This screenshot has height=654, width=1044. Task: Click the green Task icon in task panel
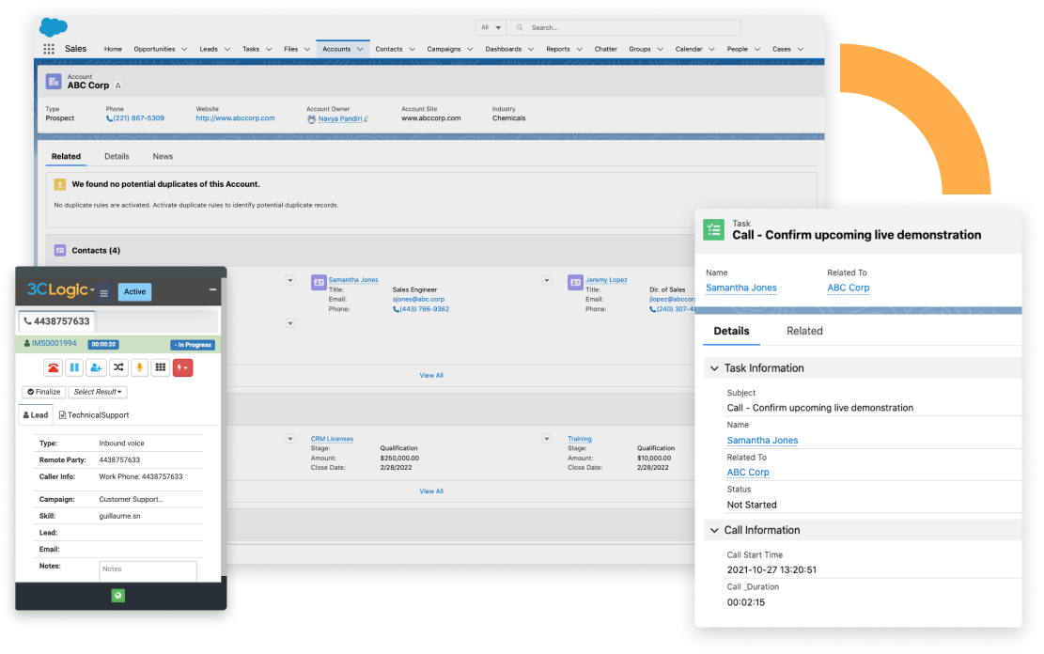(x=714, y=230)
